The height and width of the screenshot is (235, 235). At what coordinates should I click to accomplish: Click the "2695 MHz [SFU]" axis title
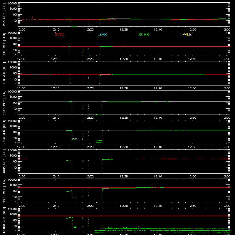pos(4,132)
